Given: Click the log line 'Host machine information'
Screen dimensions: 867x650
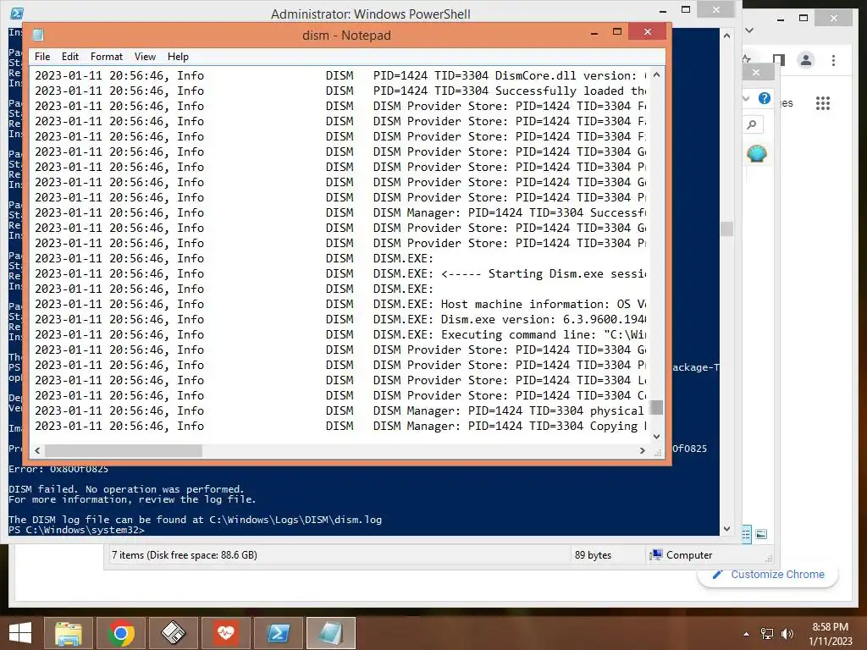Looking at the screenshot, I should coord(342,304).
